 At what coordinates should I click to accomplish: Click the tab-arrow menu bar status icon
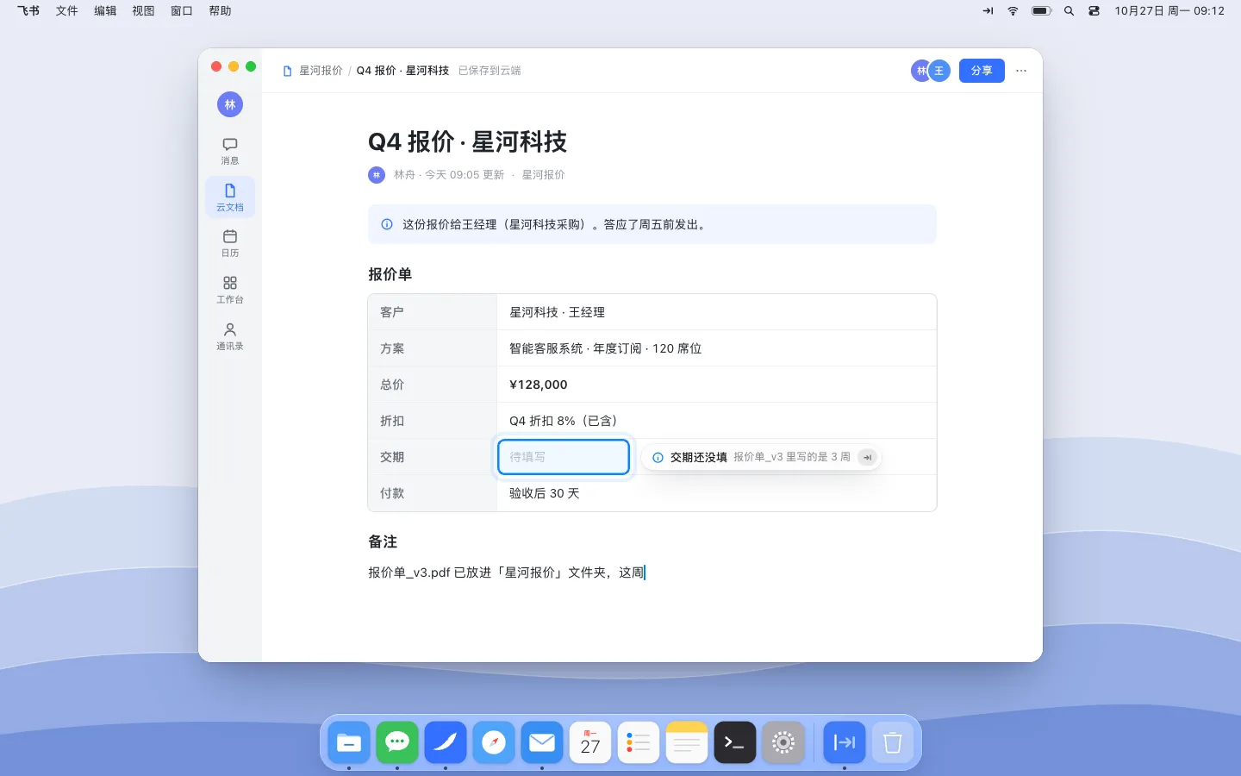[x=988, y=11]
